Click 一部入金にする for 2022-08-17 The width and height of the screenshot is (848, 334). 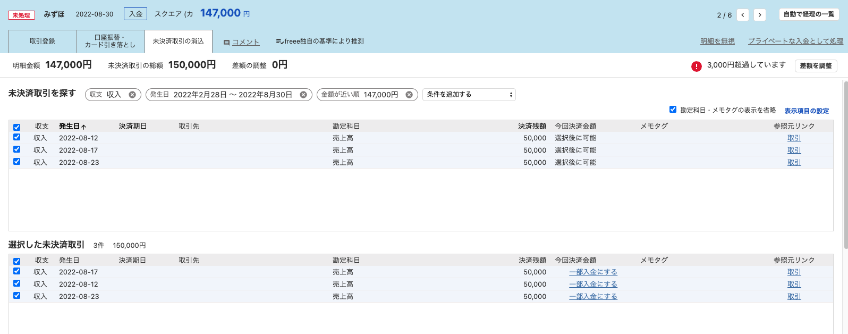point(593,272)
